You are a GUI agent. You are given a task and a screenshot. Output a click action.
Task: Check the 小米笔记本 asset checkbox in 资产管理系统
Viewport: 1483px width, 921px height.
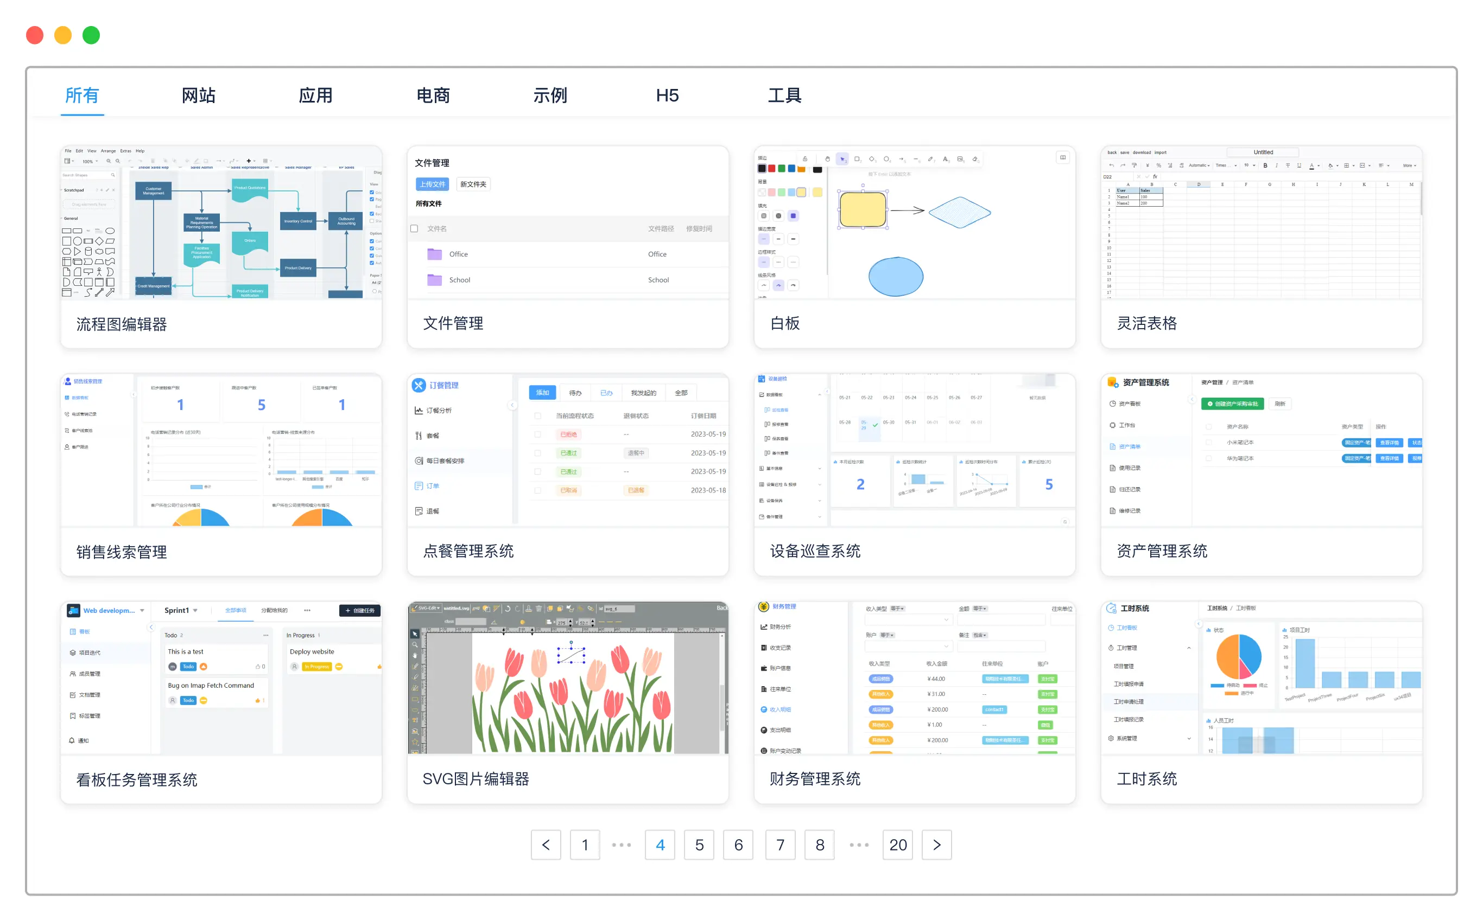[1209, 443]
